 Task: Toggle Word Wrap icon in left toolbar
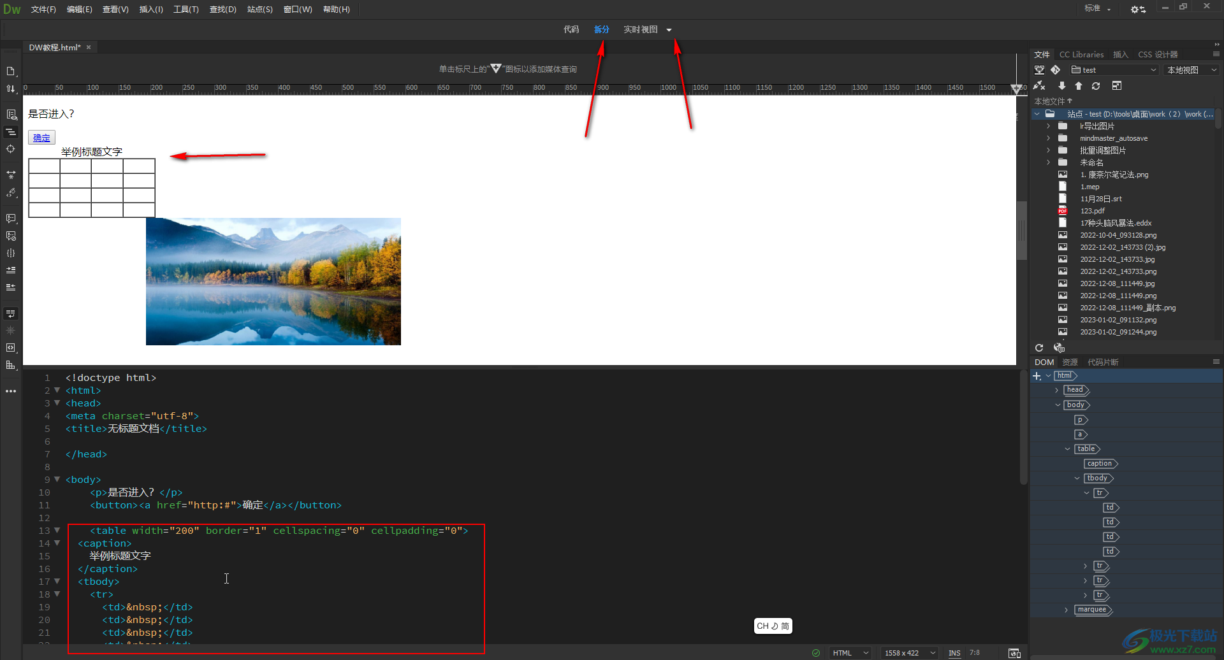(x=11, y=313)
